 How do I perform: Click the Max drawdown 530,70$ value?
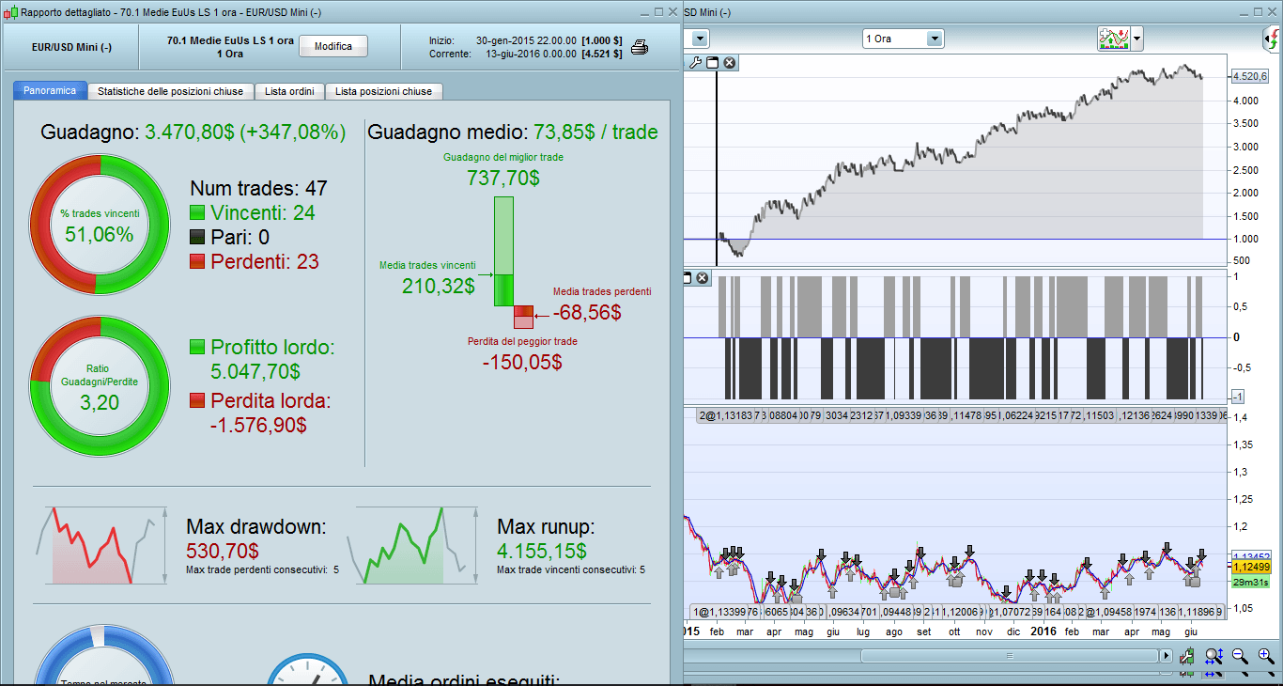point(223,551)
